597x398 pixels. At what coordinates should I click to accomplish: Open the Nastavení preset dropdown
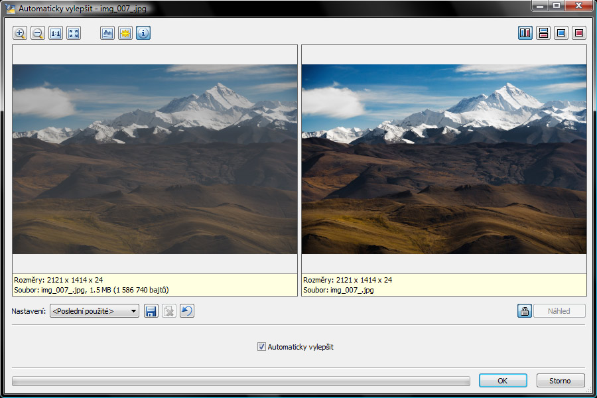click(94, 311)
